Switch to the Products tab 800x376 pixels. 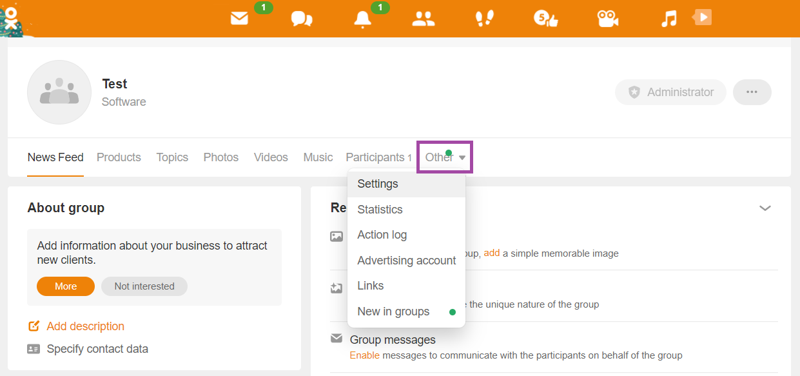(x=119, y=157)
